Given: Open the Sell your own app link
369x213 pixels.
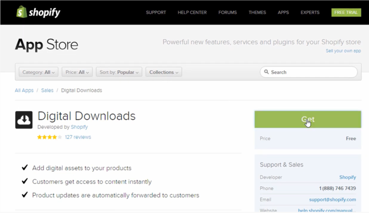Looking at the screenshot, I should click(343, 51).
